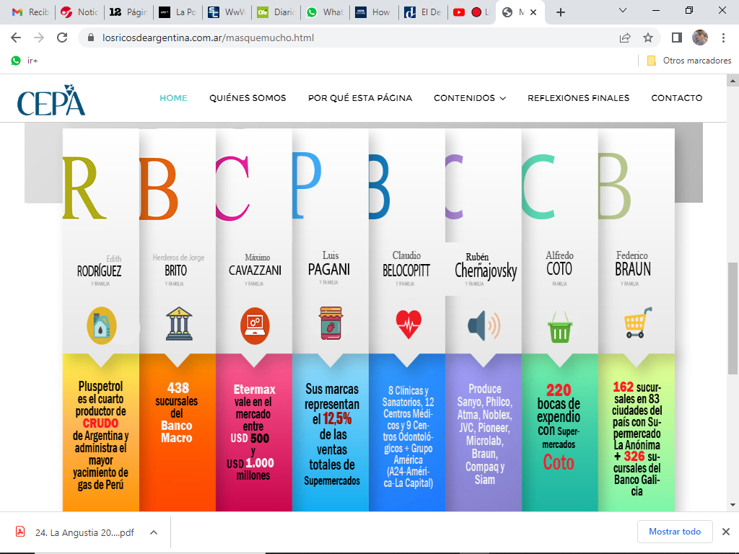Image resolution: width=739 pixels, height=554 pixels.
Task: Click the green basket icon under Coto
Action: click(559, 327)
